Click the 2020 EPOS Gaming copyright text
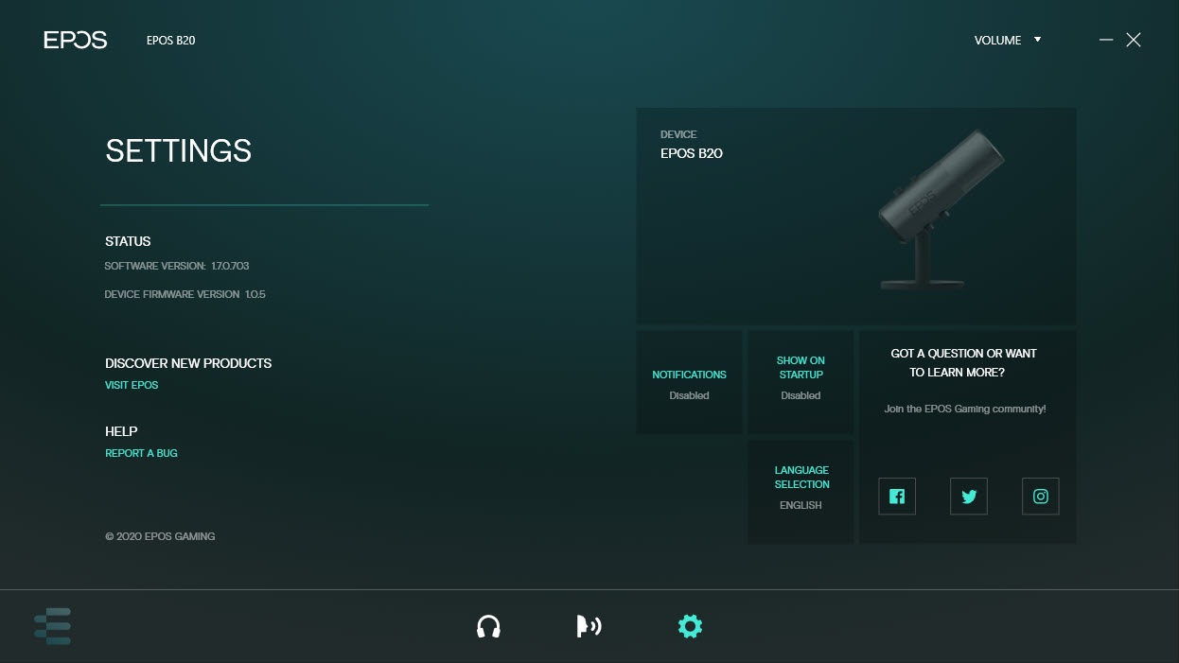Image resolution: width=1179 pixels, height=663 pixels. pyautogui.click(x=160, y=536)
